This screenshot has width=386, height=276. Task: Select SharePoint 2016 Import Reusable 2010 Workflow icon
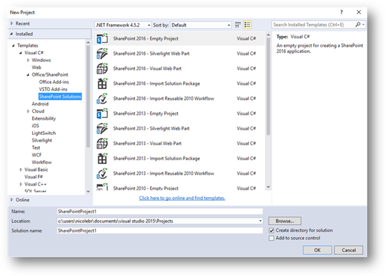102,99
